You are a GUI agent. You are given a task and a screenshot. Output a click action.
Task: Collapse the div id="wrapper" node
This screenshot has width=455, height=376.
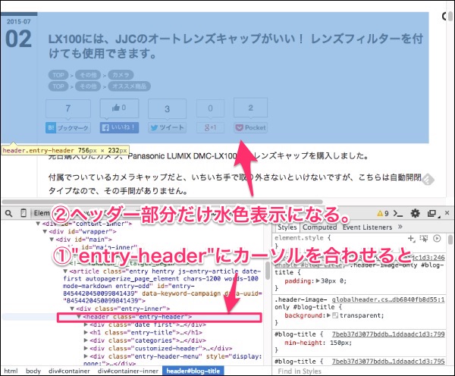pyautogui.click(x=45, y=231)
